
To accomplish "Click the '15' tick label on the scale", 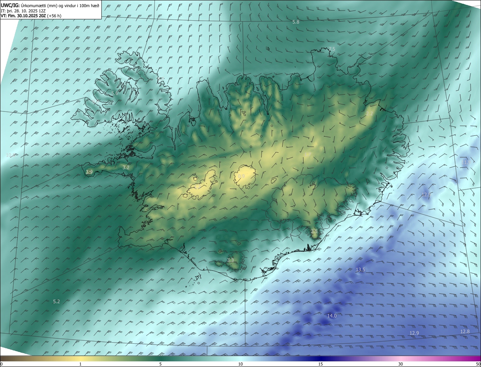I will click(321, 364).
